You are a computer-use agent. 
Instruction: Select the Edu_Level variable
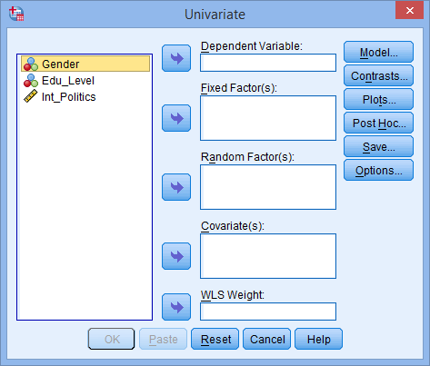(68, 81)
